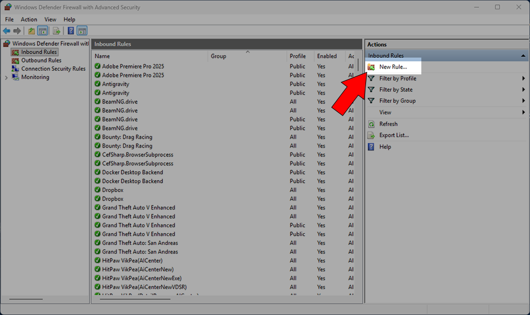Image resolution: width=530 pixels, height=315 pixels.
Task: Click the Monitoring tree icon
Action: click(x=15, y=77)
